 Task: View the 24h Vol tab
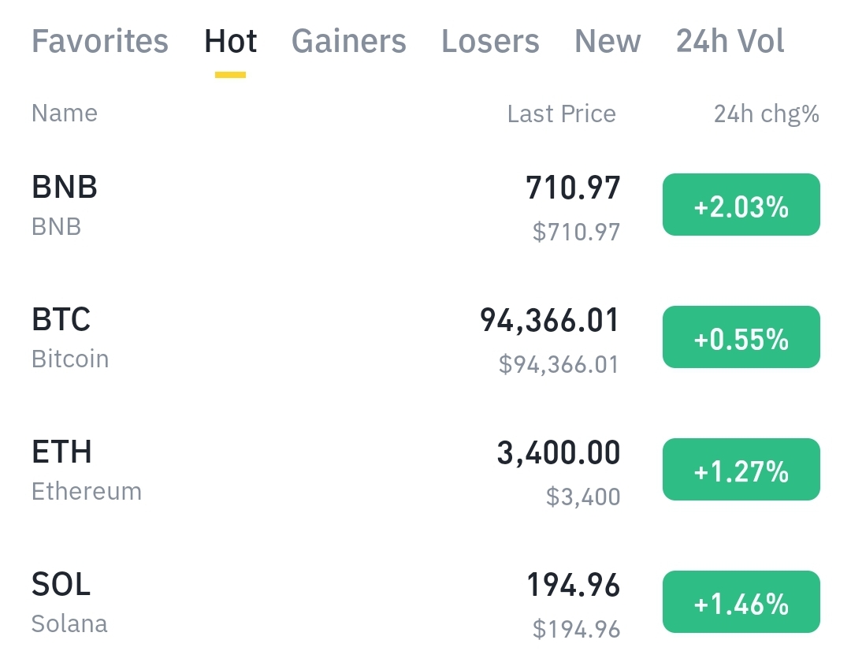pos(730,41)
